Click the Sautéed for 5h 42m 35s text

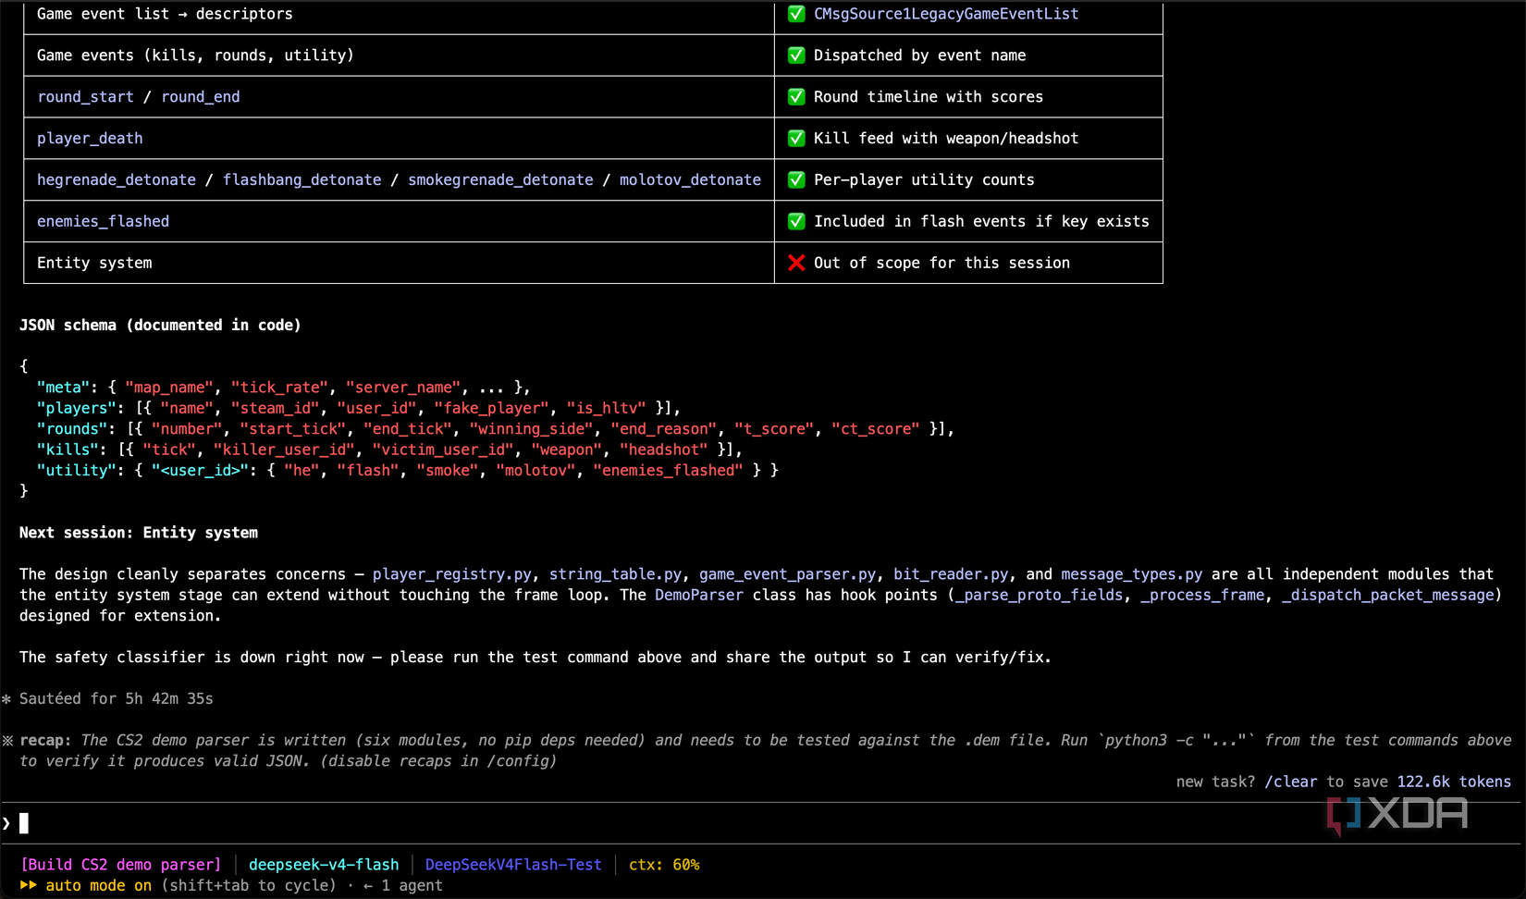(x=117, y=699)
